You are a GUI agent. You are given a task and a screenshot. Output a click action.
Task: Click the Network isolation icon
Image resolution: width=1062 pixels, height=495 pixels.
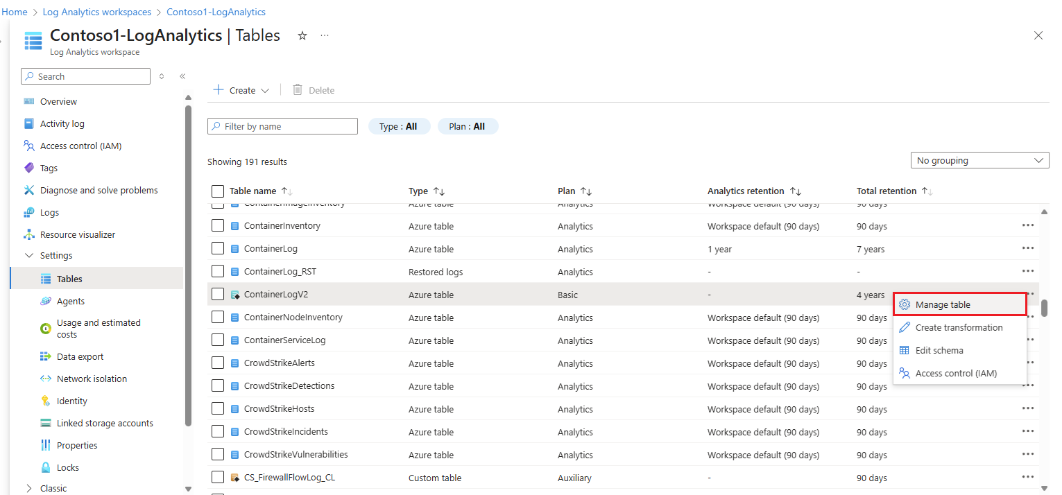46,379
